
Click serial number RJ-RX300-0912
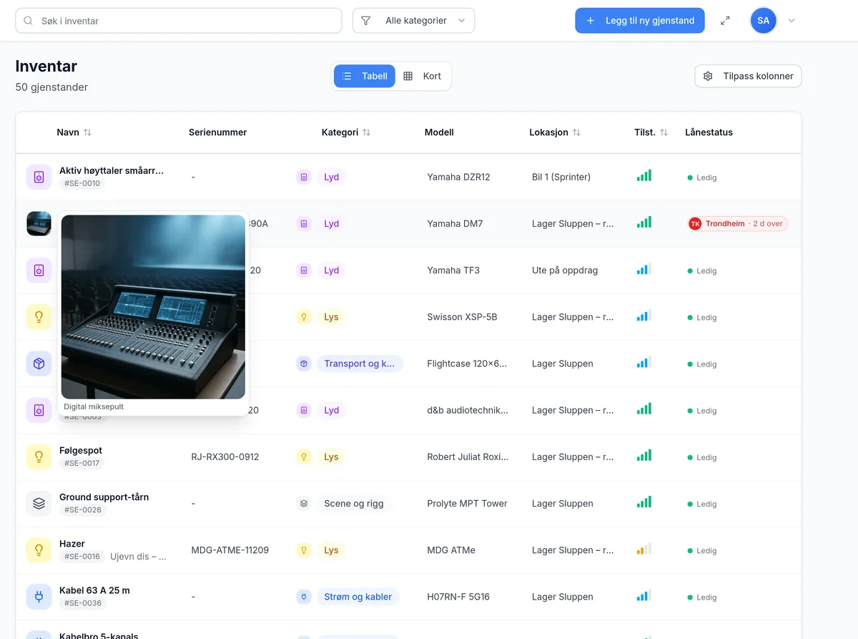225,457
